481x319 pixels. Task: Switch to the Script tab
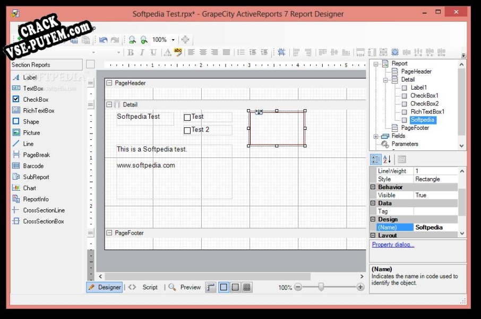tap(143, 287)
